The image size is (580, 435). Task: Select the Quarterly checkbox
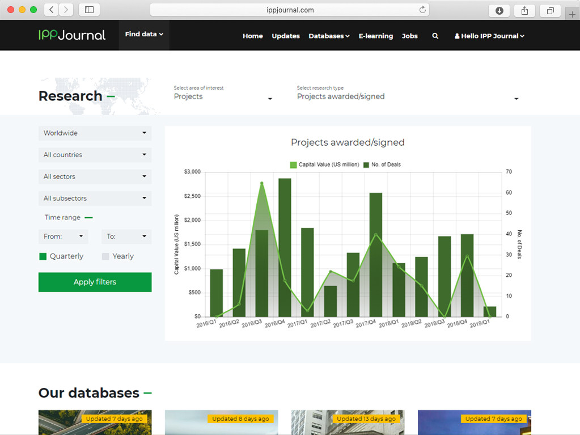tap(43, 256)
